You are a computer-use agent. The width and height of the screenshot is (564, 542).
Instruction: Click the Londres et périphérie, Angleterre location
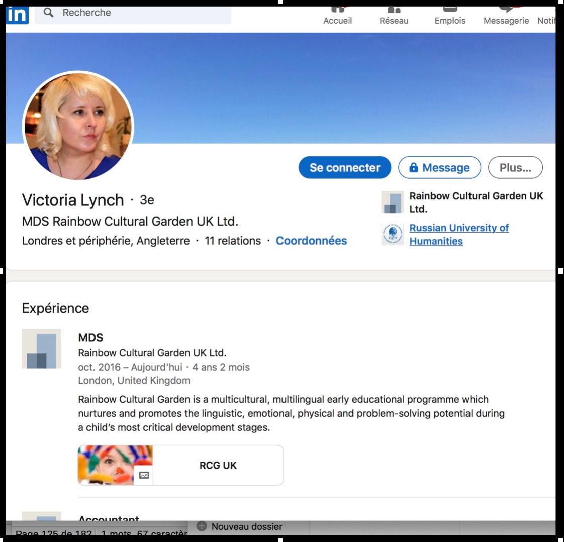[x=106, y=241]
